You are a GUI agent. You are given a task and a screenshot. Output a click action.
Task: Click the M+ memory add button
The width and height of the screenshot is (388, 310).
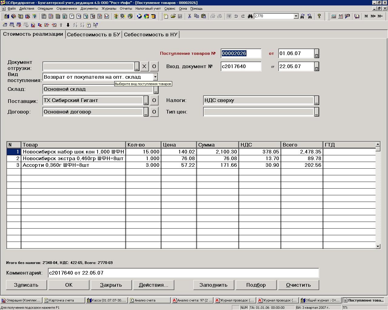tap(373, 16)
